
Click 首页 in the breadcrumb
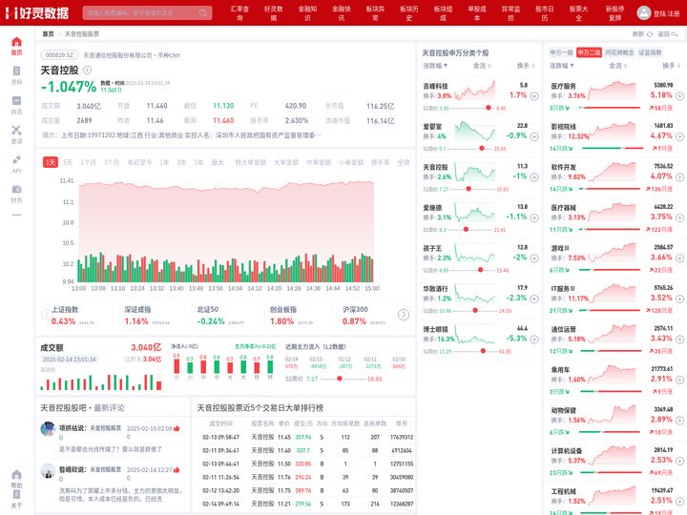pyautogui.click(x=48, y=34)
